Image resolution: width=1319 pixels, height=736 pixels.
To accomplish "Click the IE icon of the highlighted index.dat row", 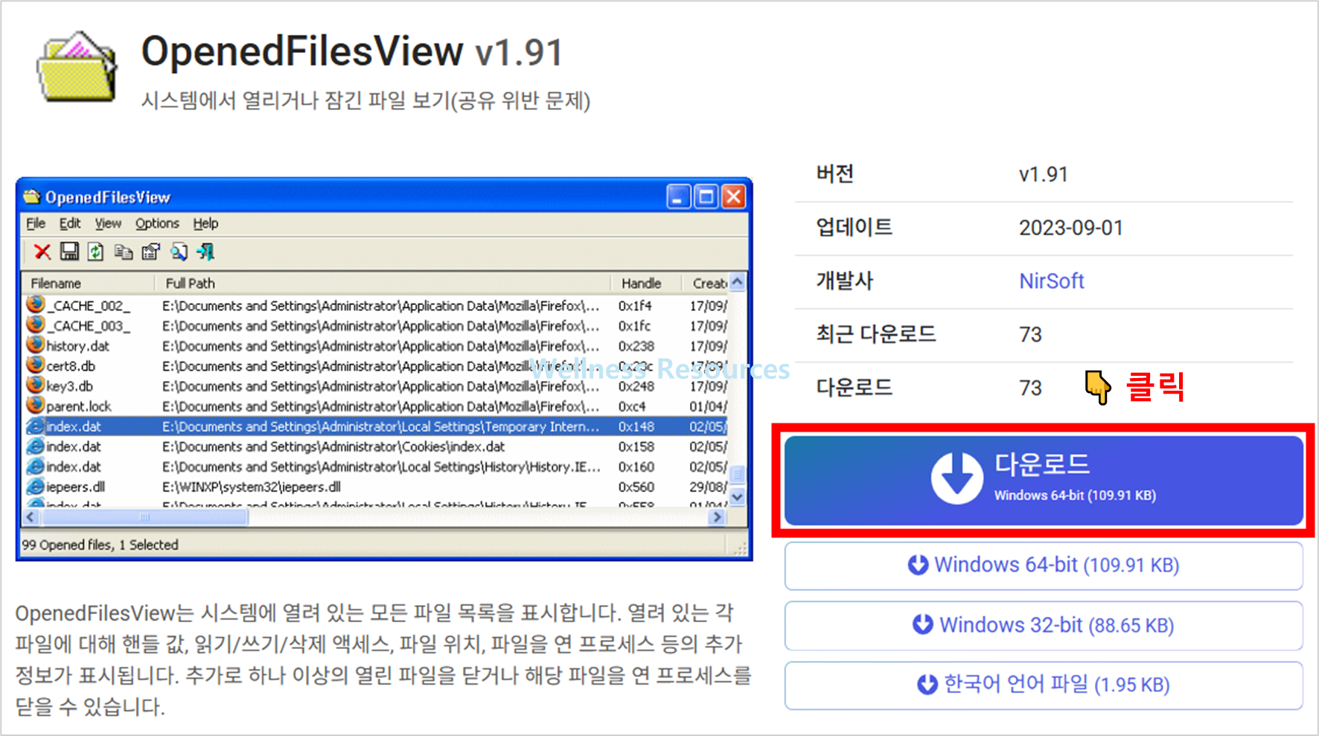I will (35, 426).
